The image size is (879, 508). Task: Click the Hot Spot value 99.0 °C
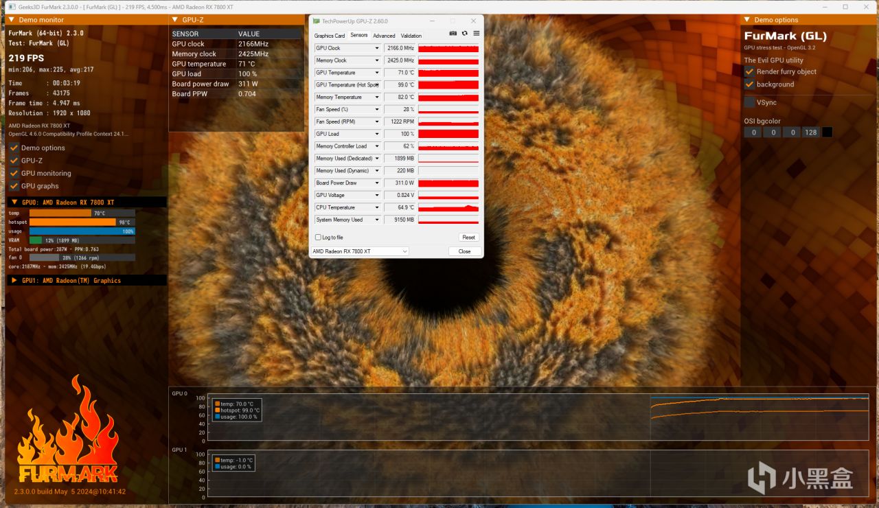pos(400,85)
